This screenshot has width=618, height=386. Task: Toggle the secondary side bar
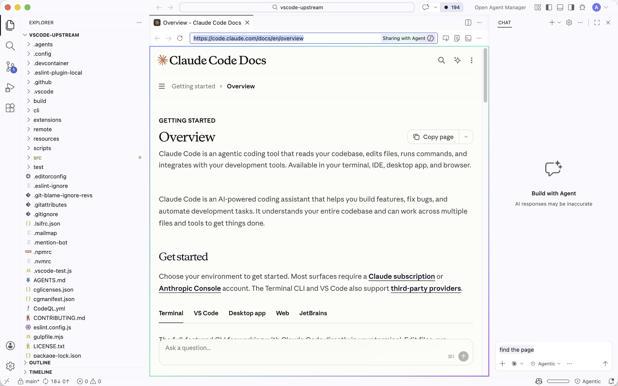571,7
